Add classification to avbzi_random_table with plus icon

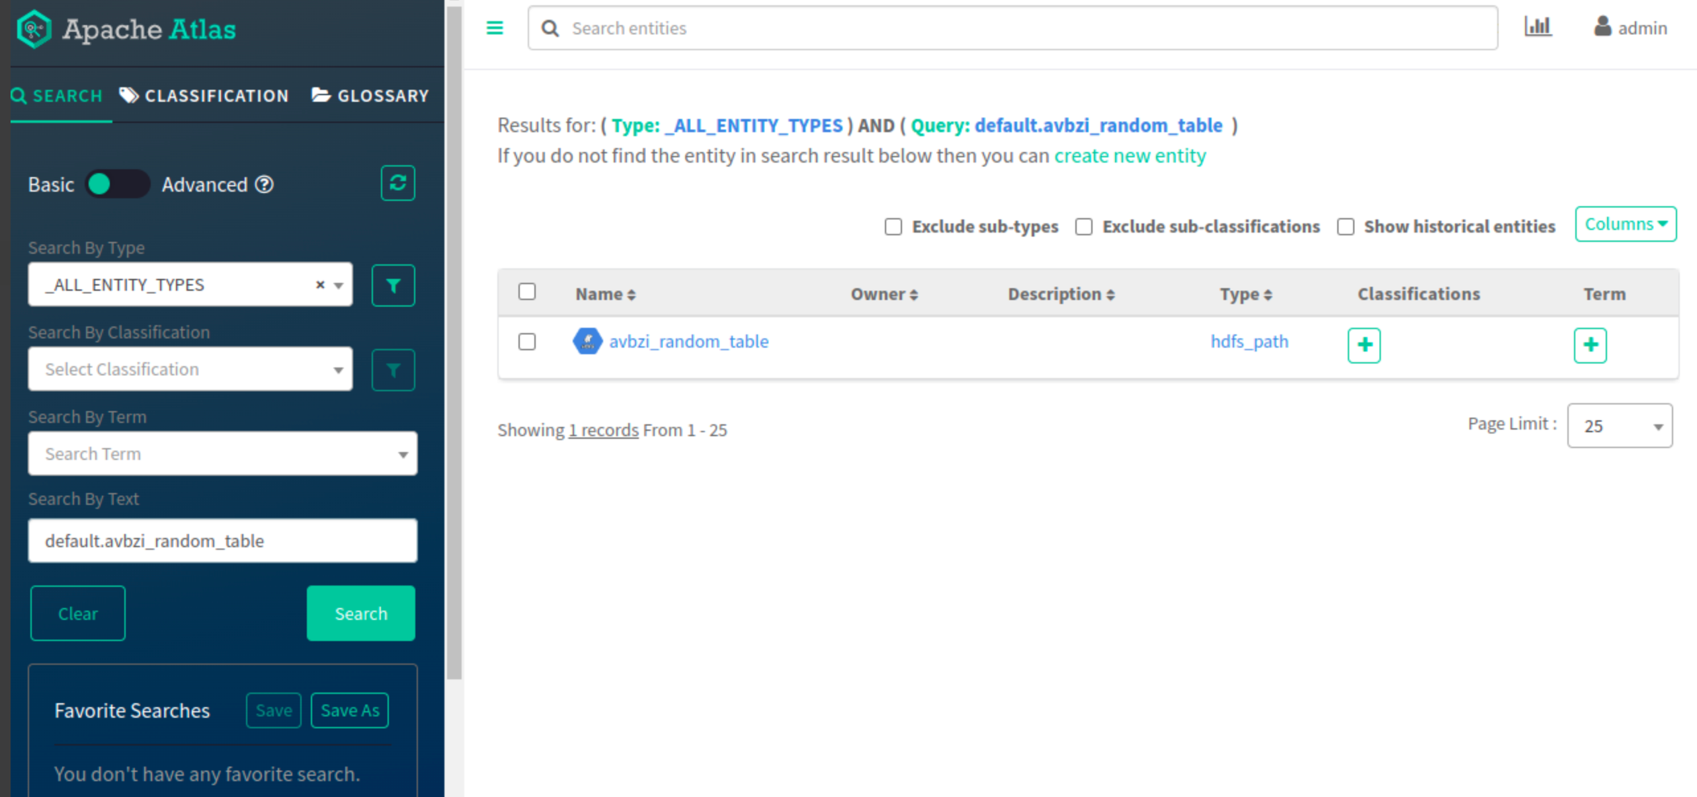[x=1364, y=345]
